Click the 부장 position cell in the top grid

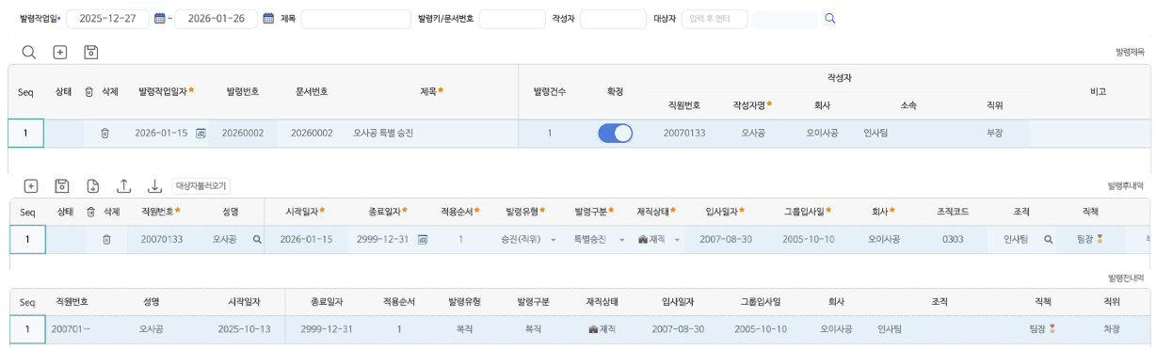pyautogui.click(x=994, y=134)
